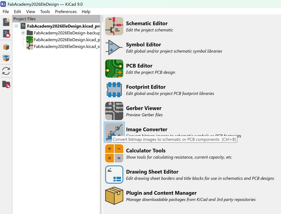281x214 pixels.
Task: Click the Gerber Viewer title text
Action: pyautogui.click(x=144, y=108)
